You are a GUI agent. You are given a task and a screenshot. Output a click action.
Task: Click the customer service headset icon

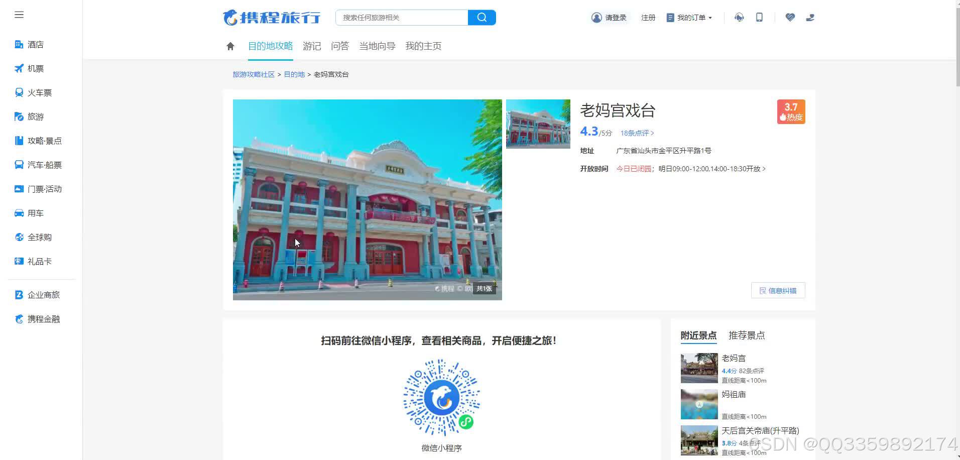pyautogui.click(x=739, y=18)
